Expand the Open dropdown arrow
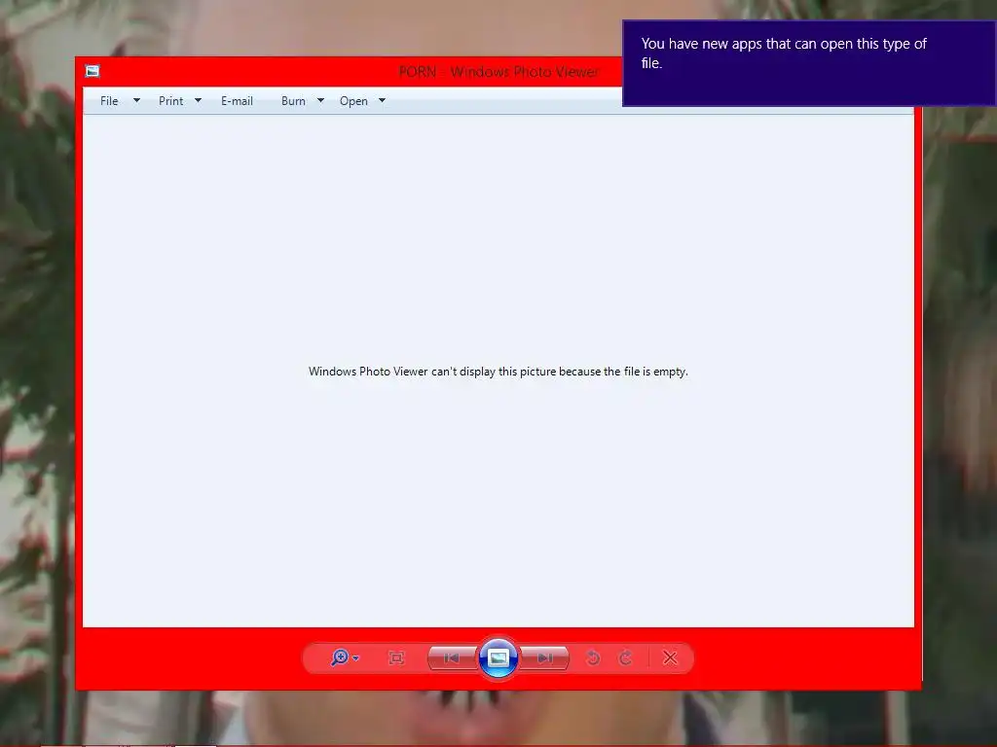 click(382, 100)
